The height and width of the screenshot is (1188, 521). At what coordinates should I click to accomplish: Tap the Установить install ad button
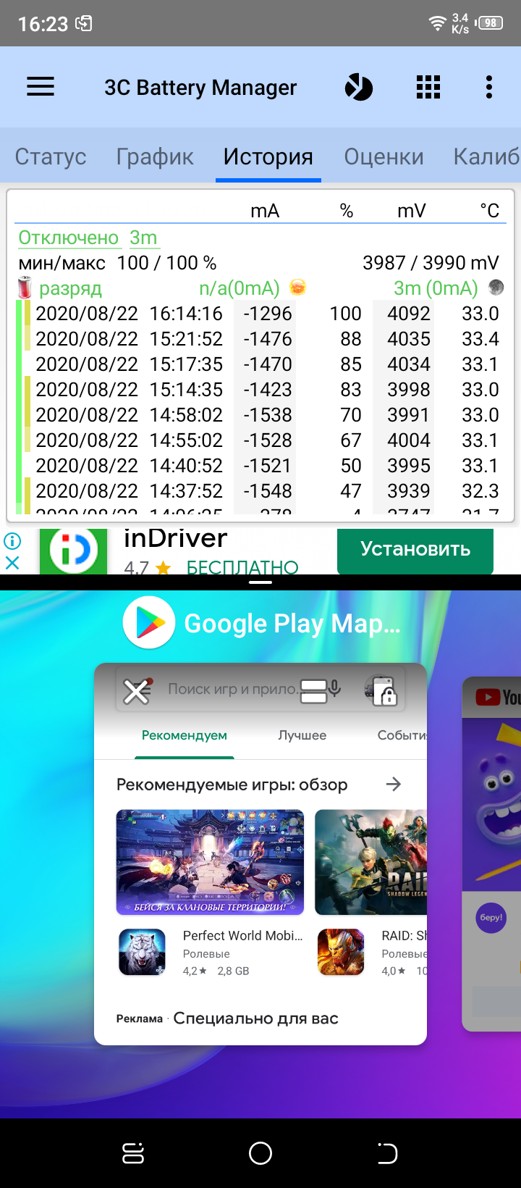click(x=415, y=550)
